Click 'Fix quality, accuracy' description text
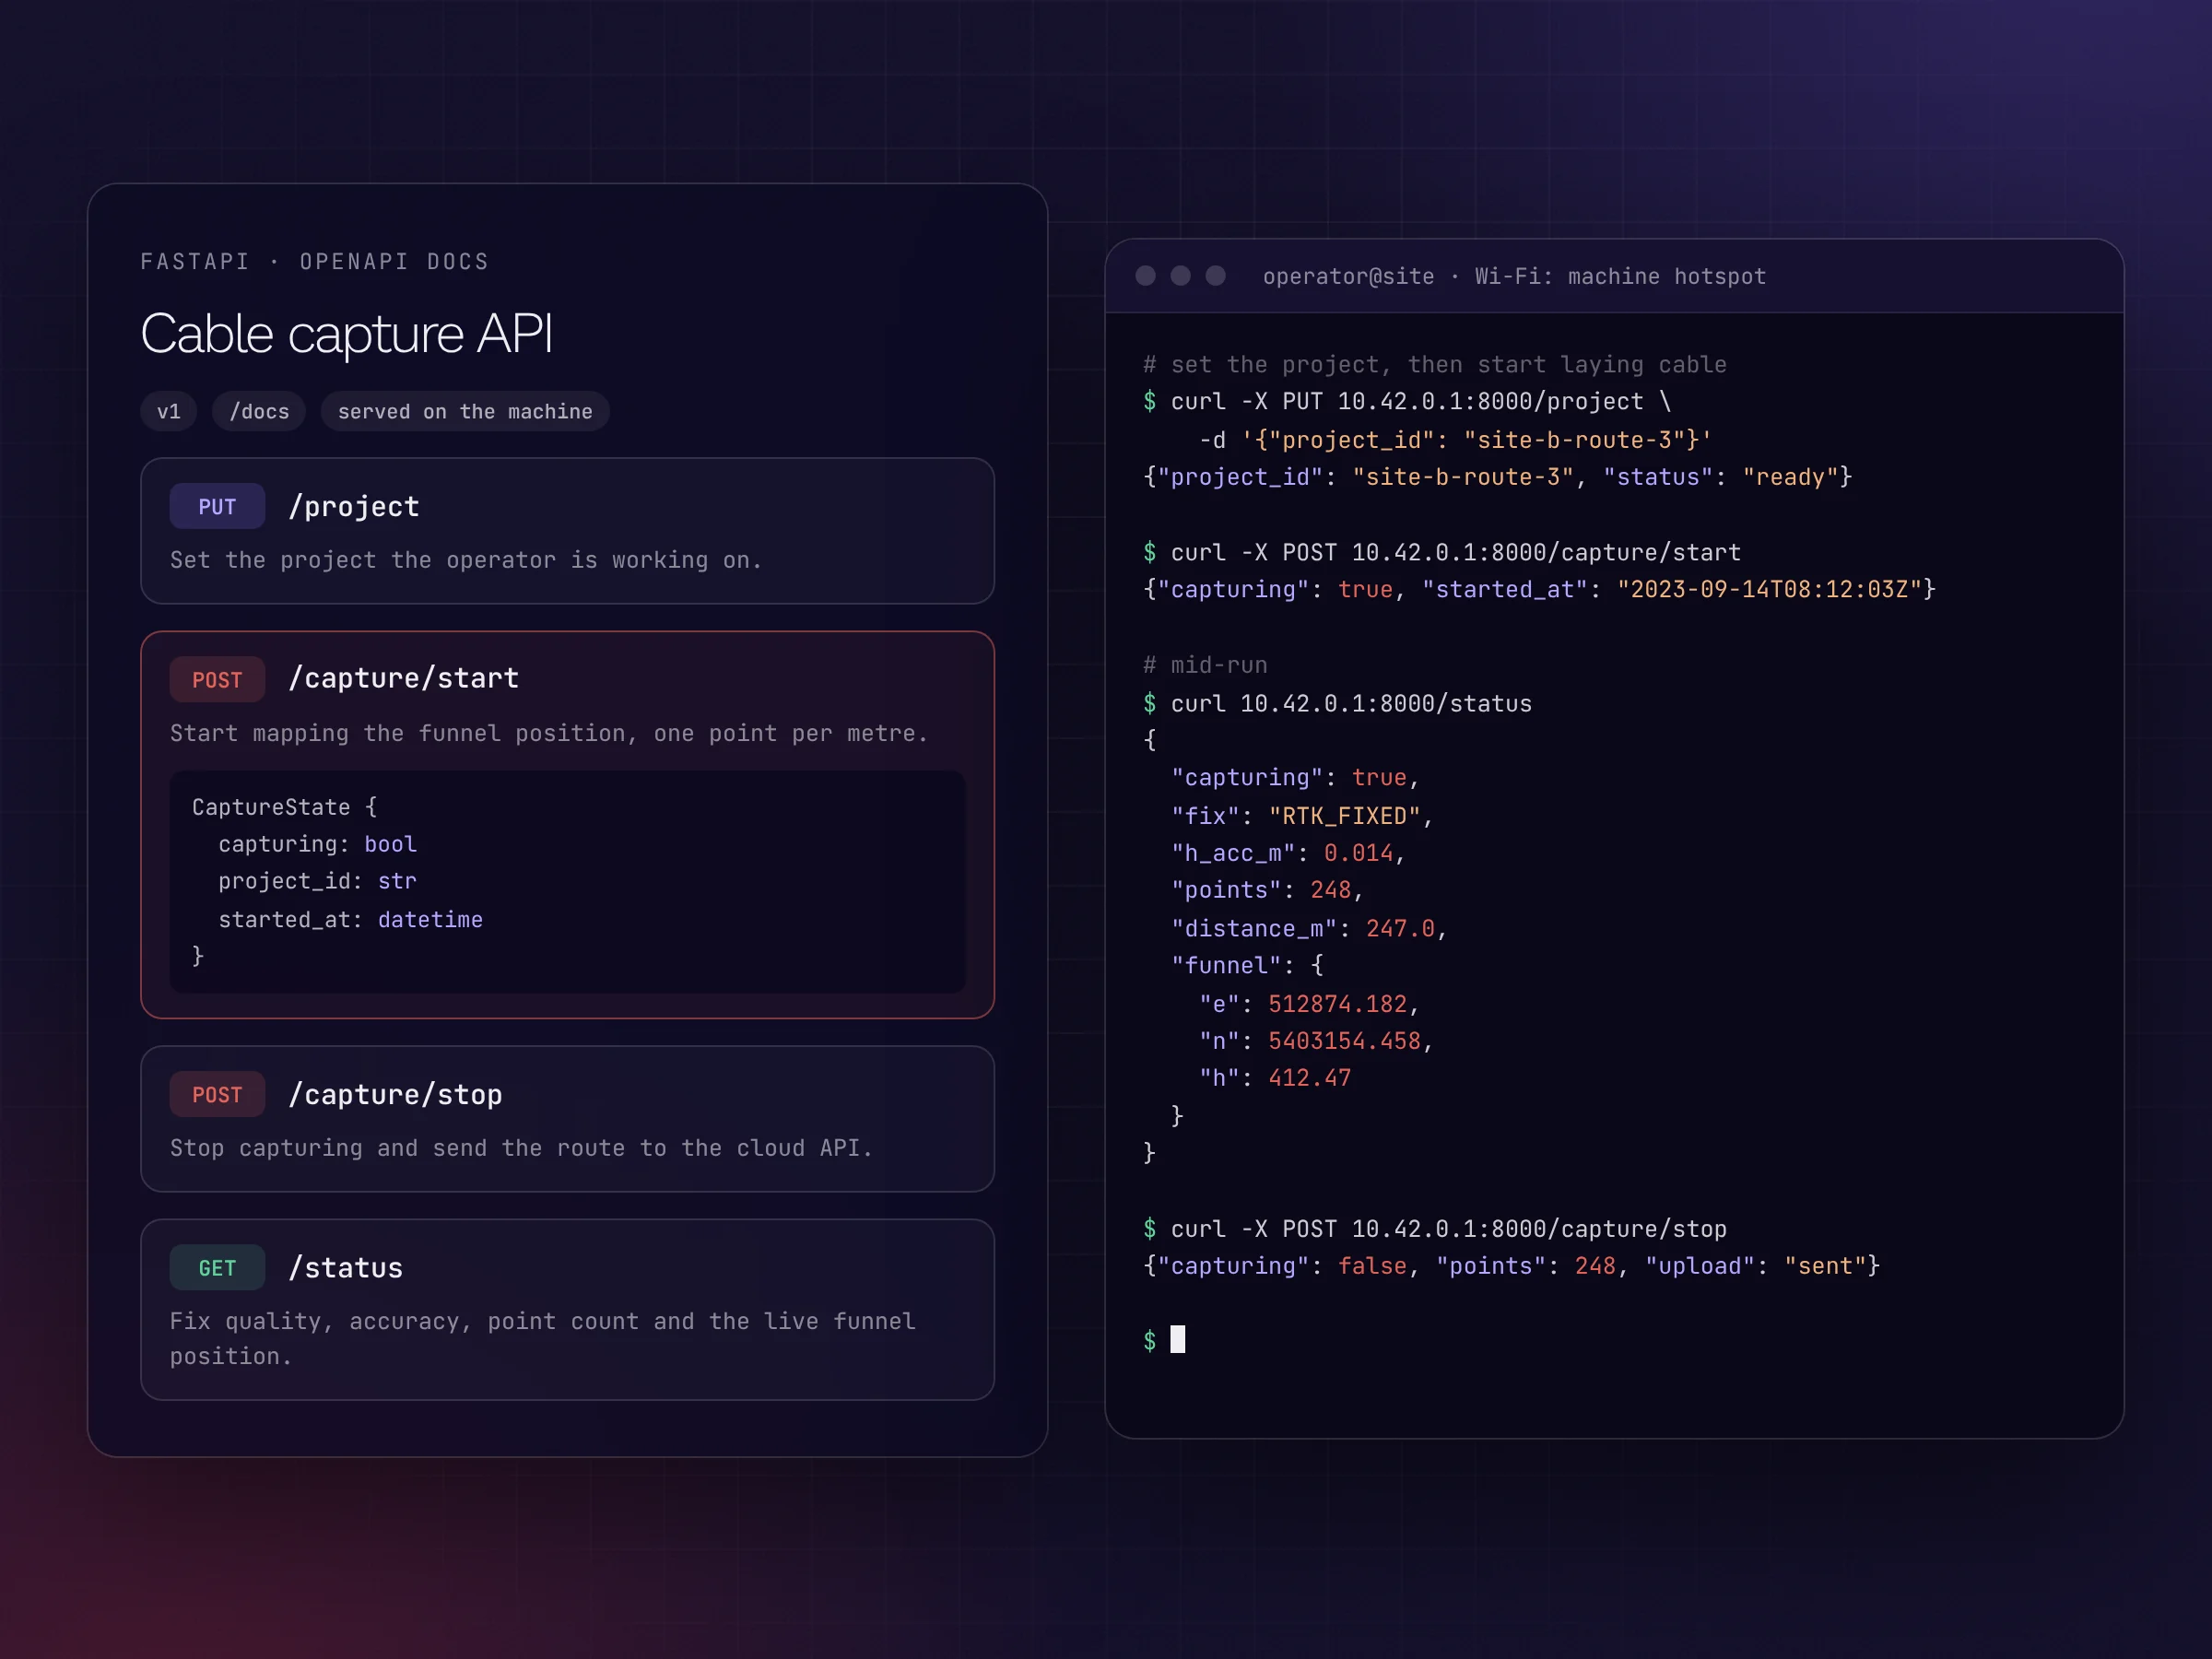 coord(543,1338)
